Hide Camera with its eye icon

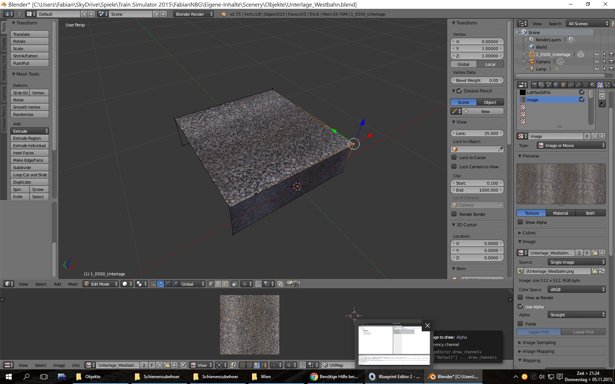[597, 61]
